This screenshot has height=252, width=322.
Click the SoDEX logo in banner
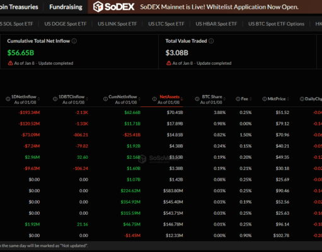[x=113, y=7]
